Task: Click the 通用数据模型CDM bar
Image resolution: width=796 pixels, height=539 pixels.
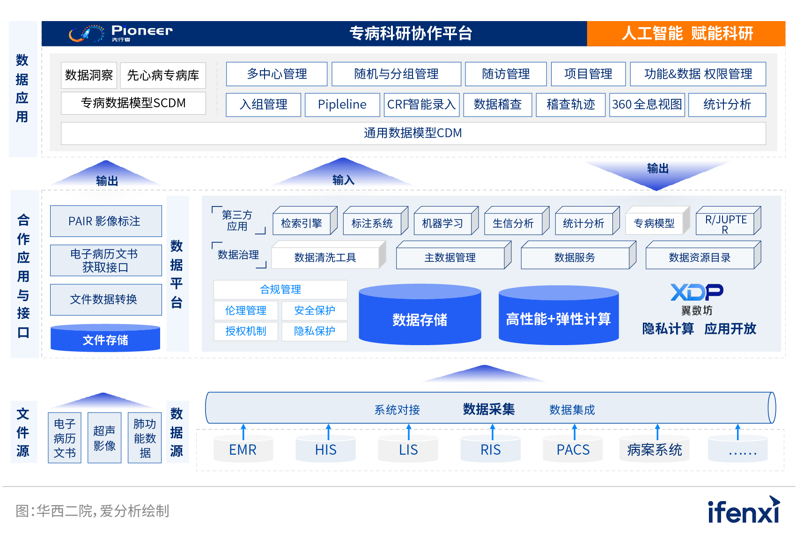Action: click(413, 133)
